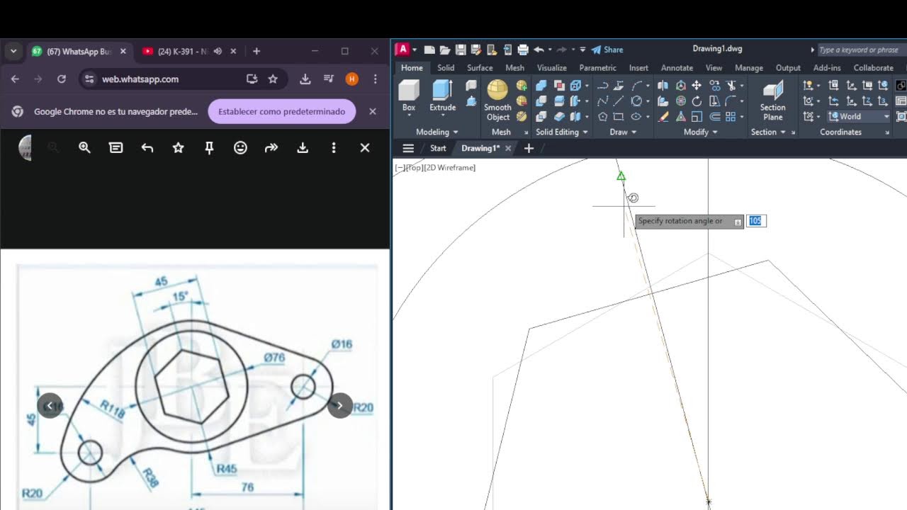Switch to the Surface ribbon tab
Image resolution: width=907 pixels, height=510 pixels.
coord(480,68)
